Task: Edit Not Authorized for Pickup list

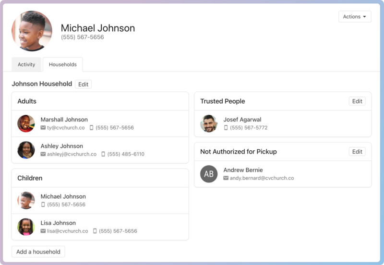Action: pos(357,152)
